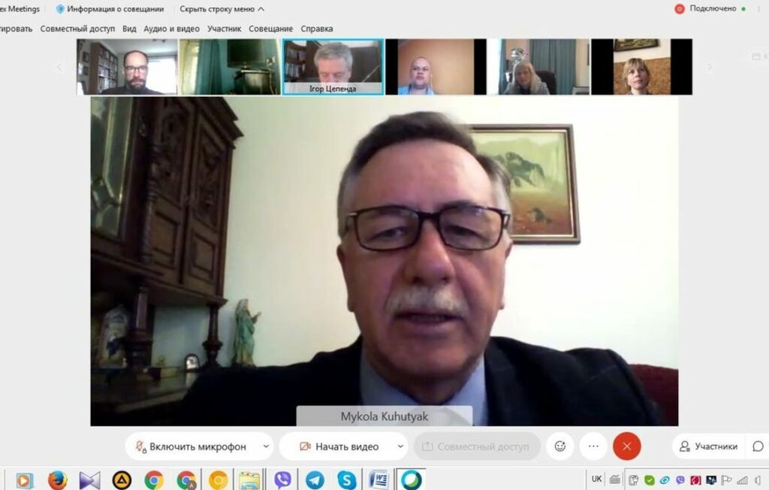
Task: Expand video options dropdown arrow
Action: click(x=398, y=446)
